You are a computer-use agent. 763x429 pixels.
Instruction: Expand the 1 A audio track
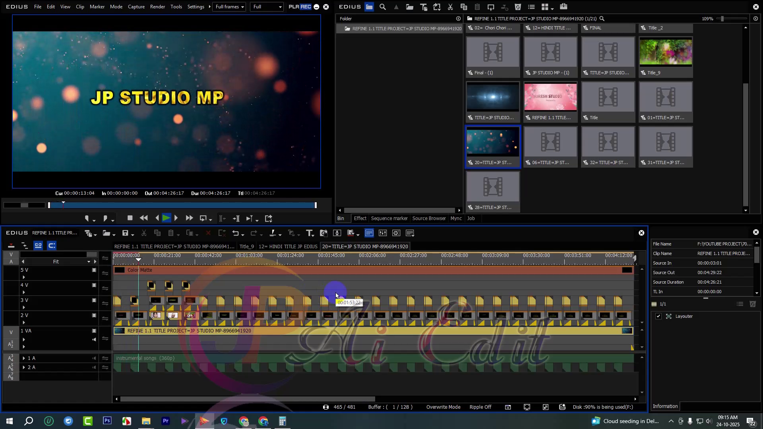pos(24,358)
